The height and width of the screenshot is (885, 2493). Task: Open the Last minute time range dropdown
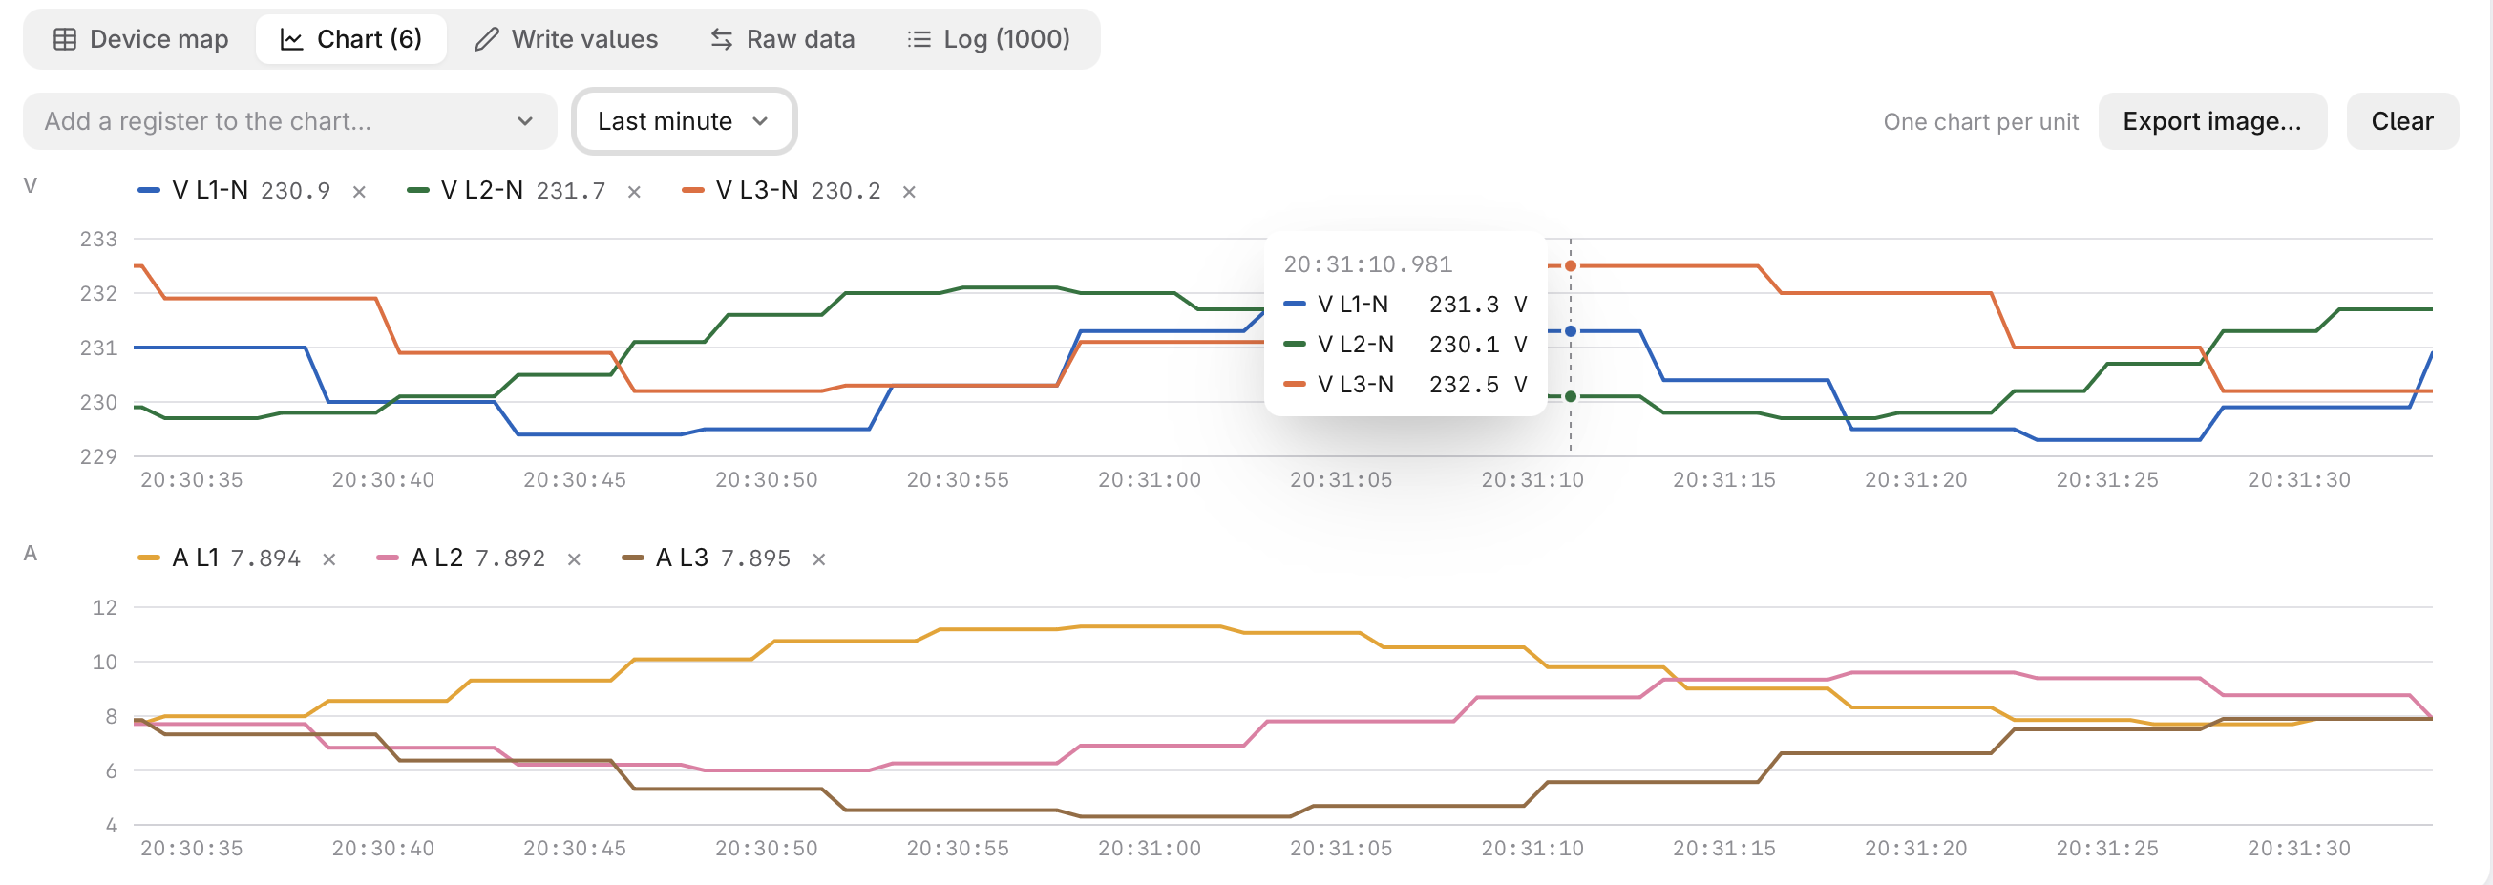(x=685, y=122)
